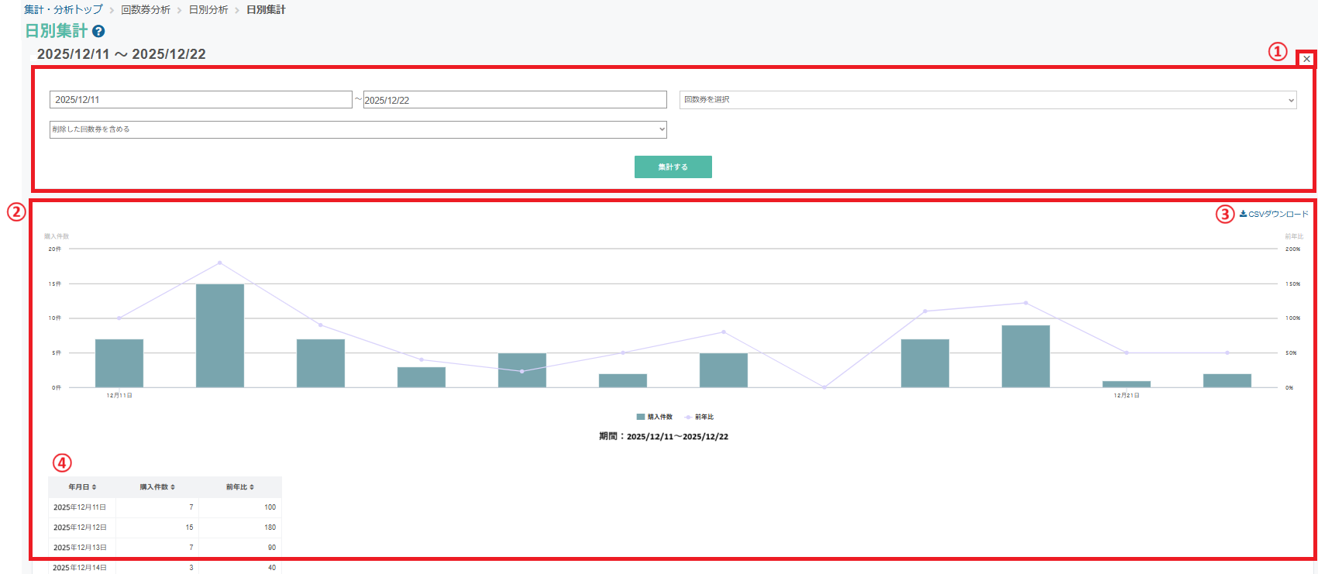Toggle 前年比 line series in chart legend
The height and width of the screenshot is (574, 1318).
pos(699,417)
